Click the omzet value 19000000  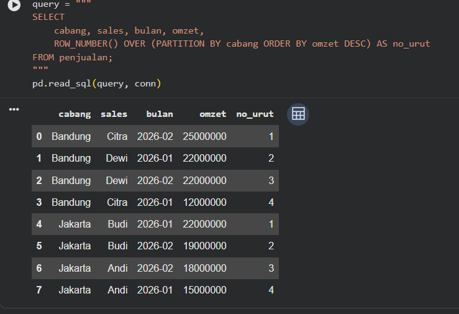(x=204, y=246)
